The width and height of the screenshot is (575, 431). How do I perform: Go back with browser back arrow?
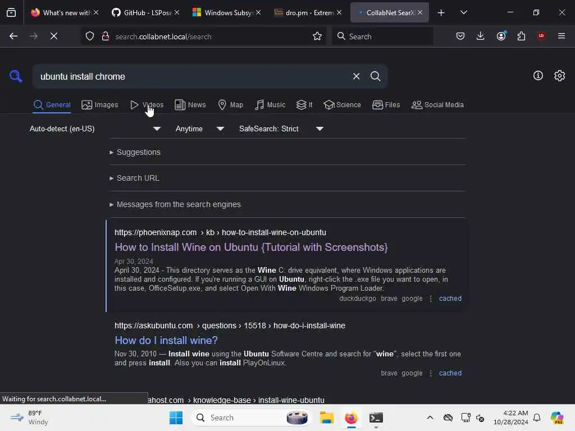[13, 36]
